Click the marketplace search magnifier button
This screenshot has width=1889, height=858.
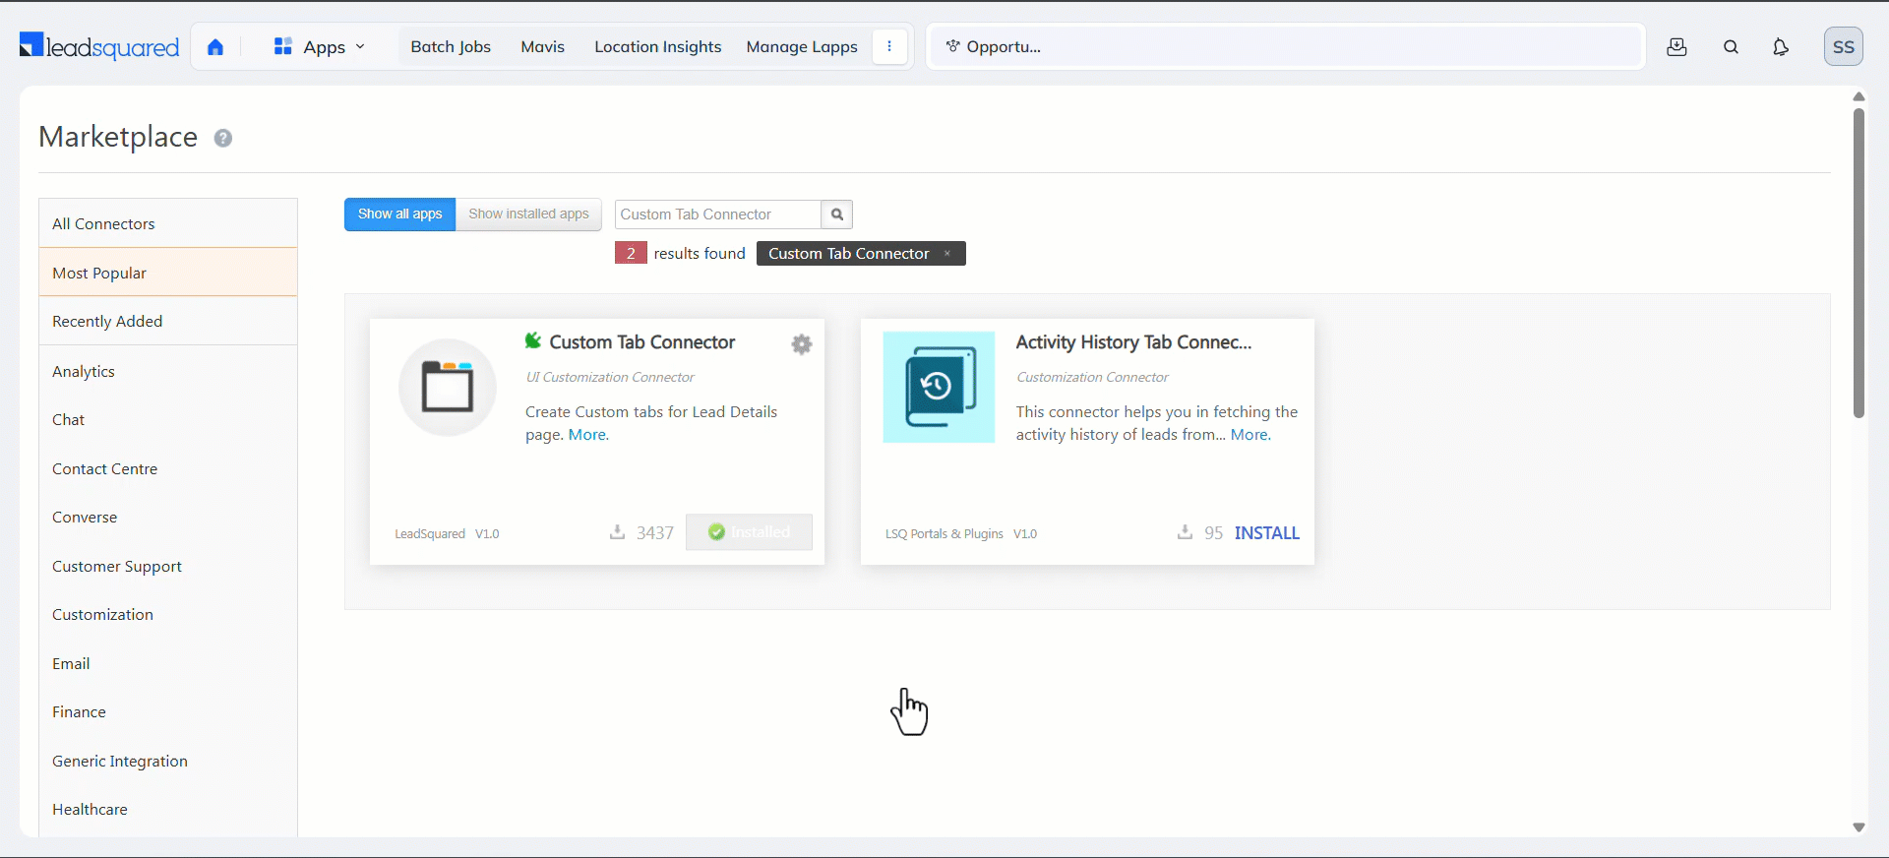pyautogui.click(x=837, y=214)
